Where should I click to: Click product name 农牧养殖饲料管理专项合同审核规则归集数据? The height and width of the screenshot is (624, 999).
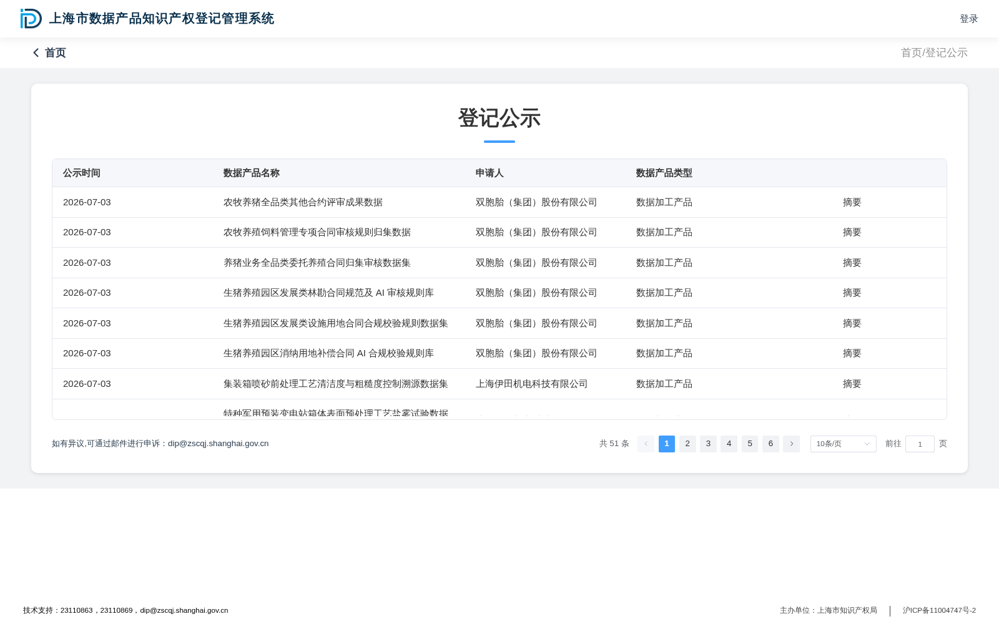point(317,232)
